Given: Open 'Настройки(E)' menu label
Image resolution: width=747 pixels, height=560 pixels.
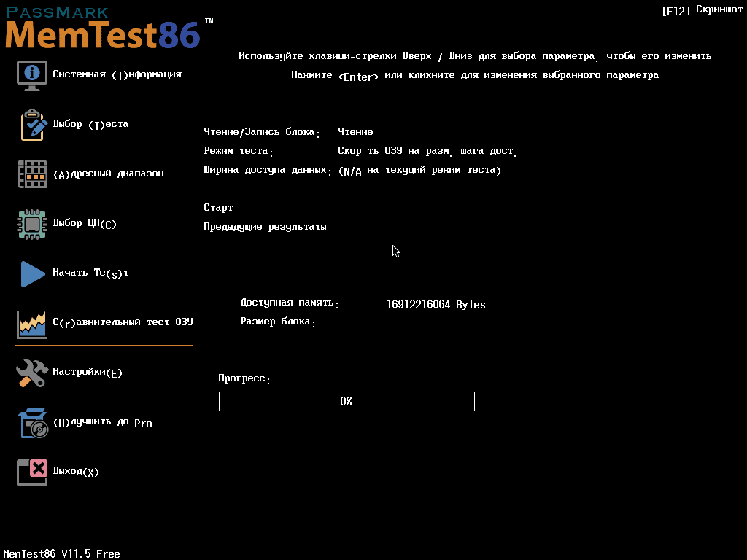Looking at the screenshot, I should coord(88,372).
